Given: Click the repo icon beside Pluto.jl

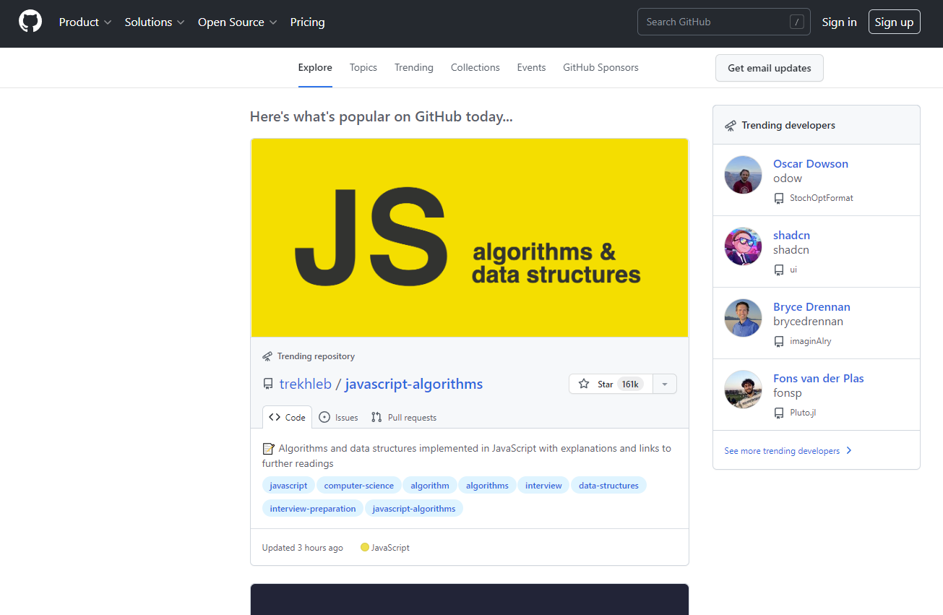Looking at the screenshot, I should 779,413.
